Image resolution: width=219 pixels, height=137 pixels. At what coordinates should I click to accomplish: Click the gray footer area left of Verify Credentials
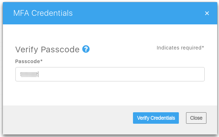pyautogui.click(x=68, y=118)
